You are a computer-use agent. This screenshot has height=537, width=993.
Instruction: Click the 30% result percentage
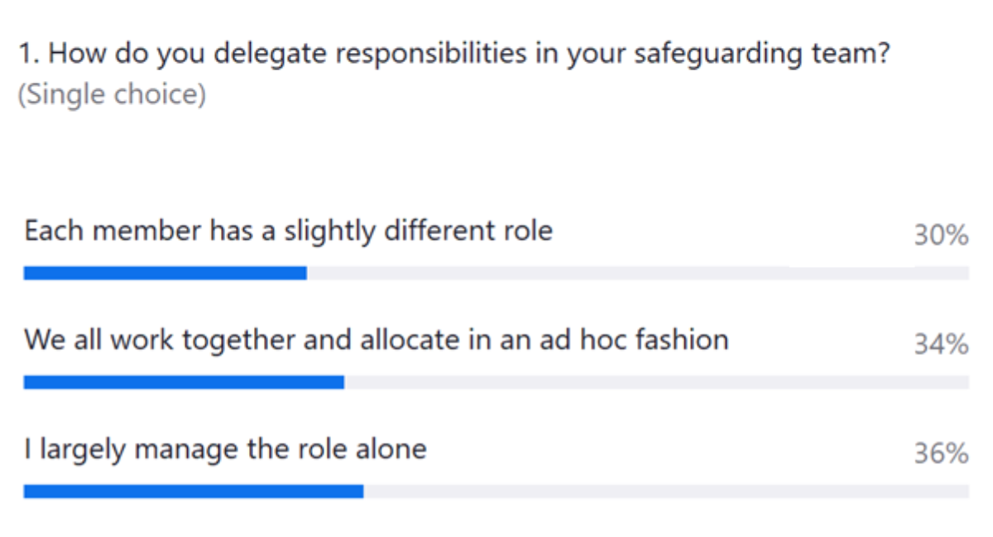(x=941, y=236)
